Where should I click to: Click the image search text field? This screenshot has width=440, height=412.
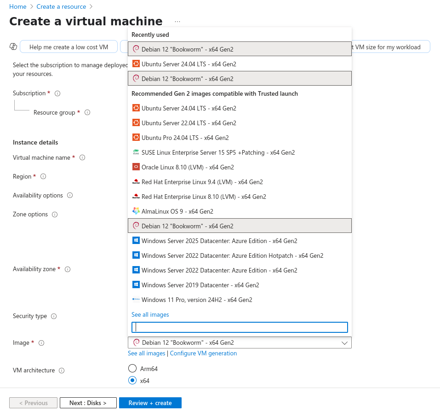pos(240,327)
